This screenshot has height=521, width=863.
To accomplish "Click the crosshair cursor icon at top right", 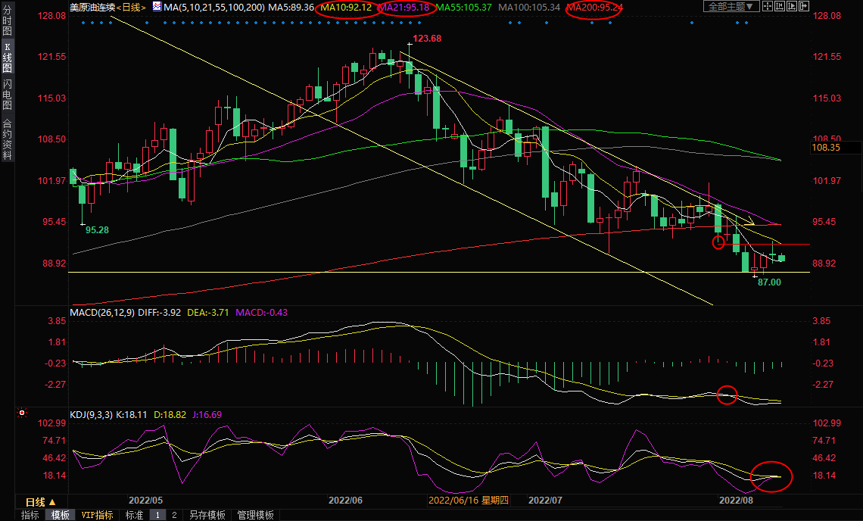I will pos(768,7).
